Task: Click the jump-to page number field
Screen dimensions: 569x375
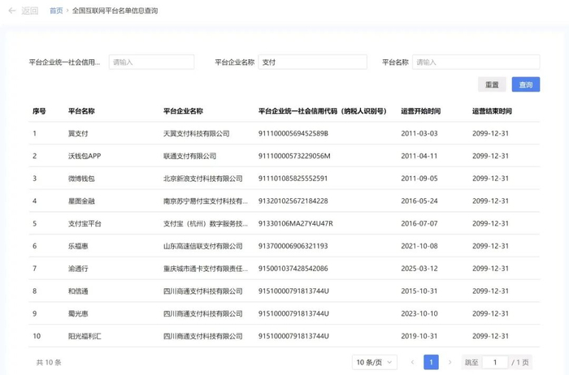Action: [494, 362]
